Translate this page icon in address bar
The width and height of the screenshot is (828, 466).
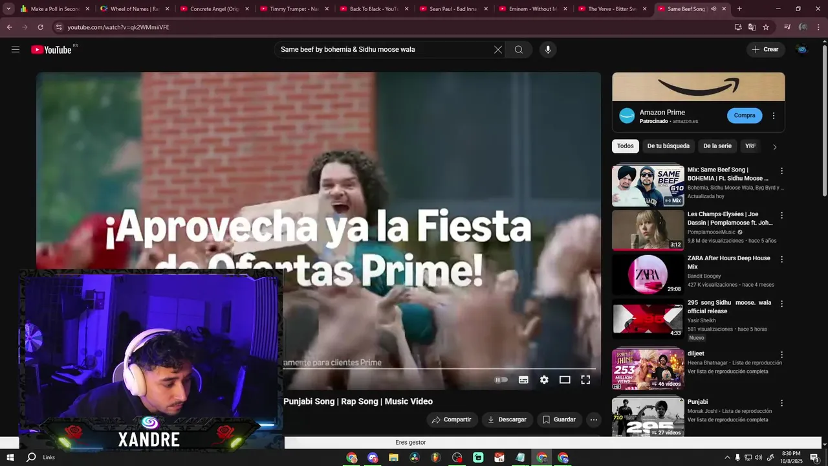coord(752,27)
